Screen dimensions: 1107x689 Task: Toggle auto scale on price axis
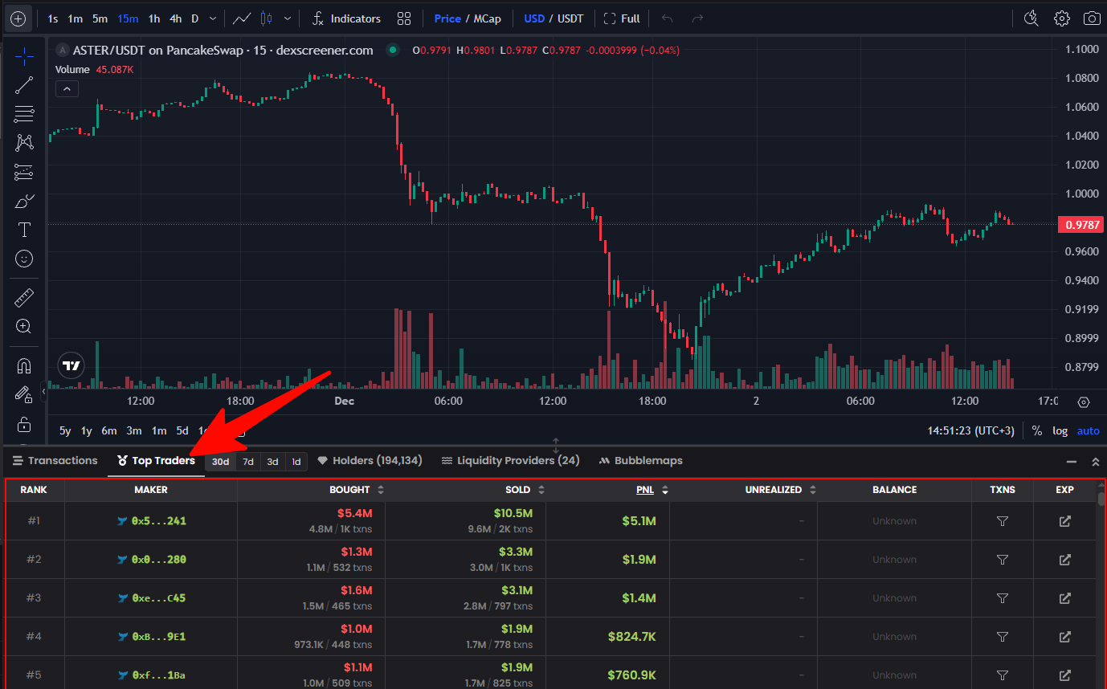tap(1088, 431)
